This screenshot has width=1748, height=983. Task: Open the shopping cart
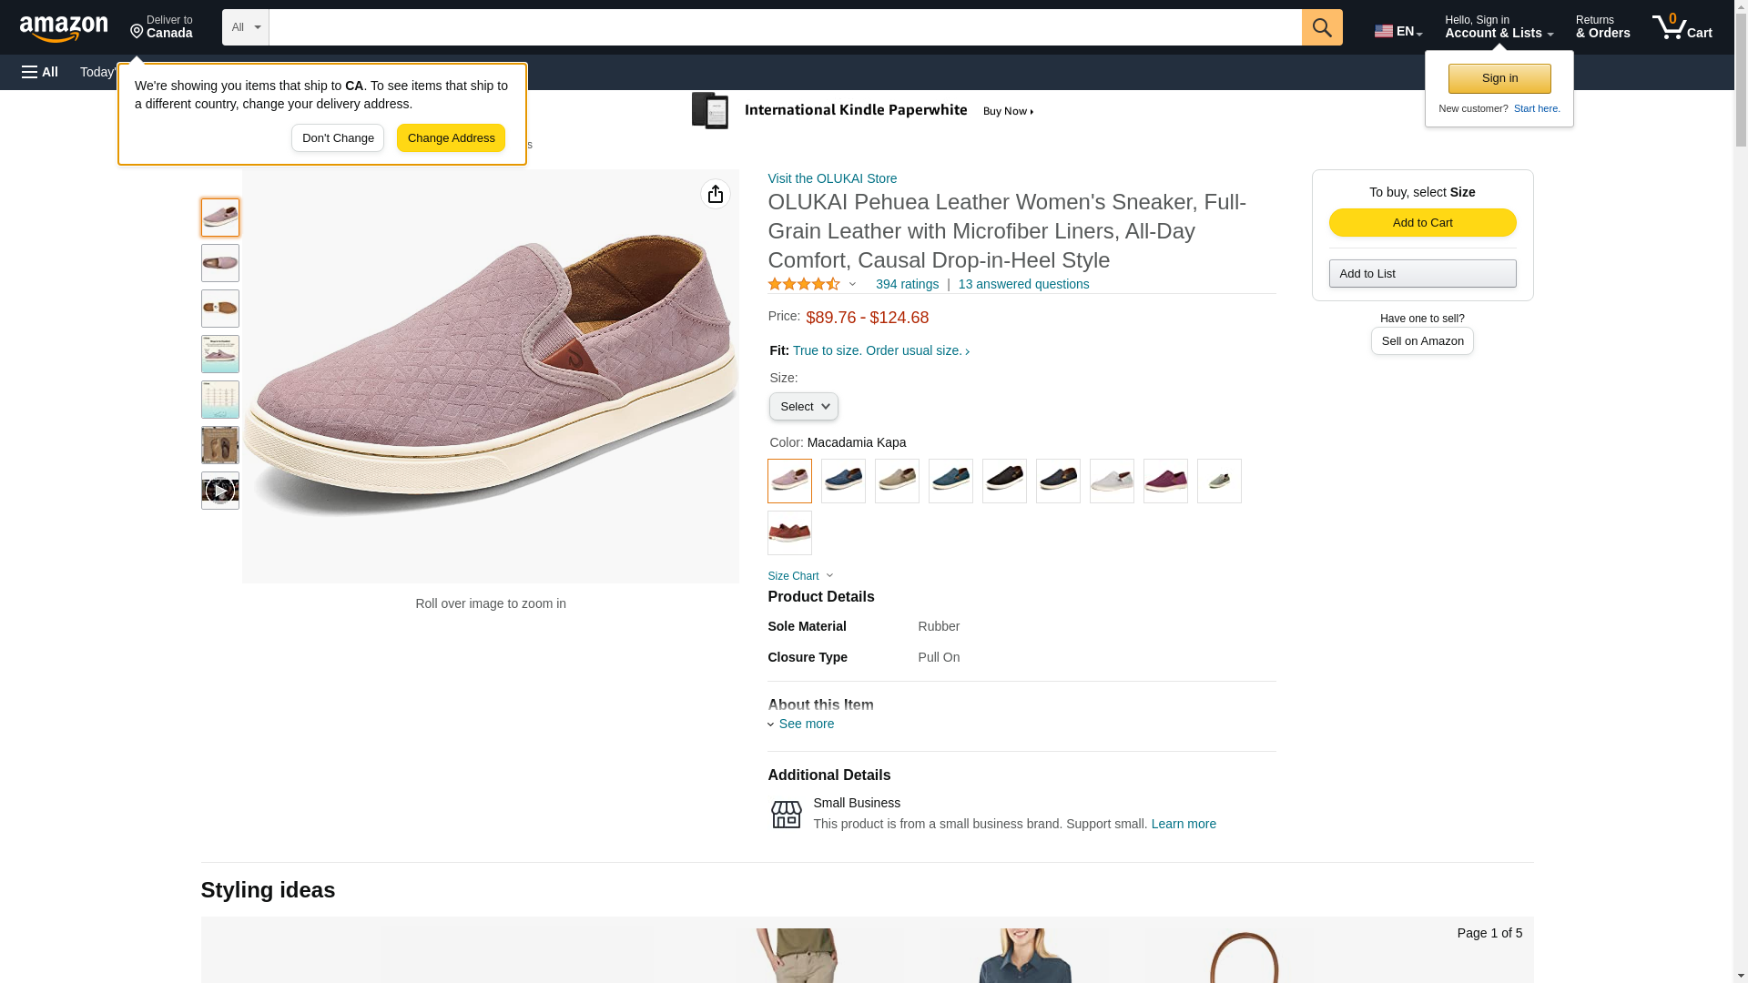click(x=1682, y=27)
